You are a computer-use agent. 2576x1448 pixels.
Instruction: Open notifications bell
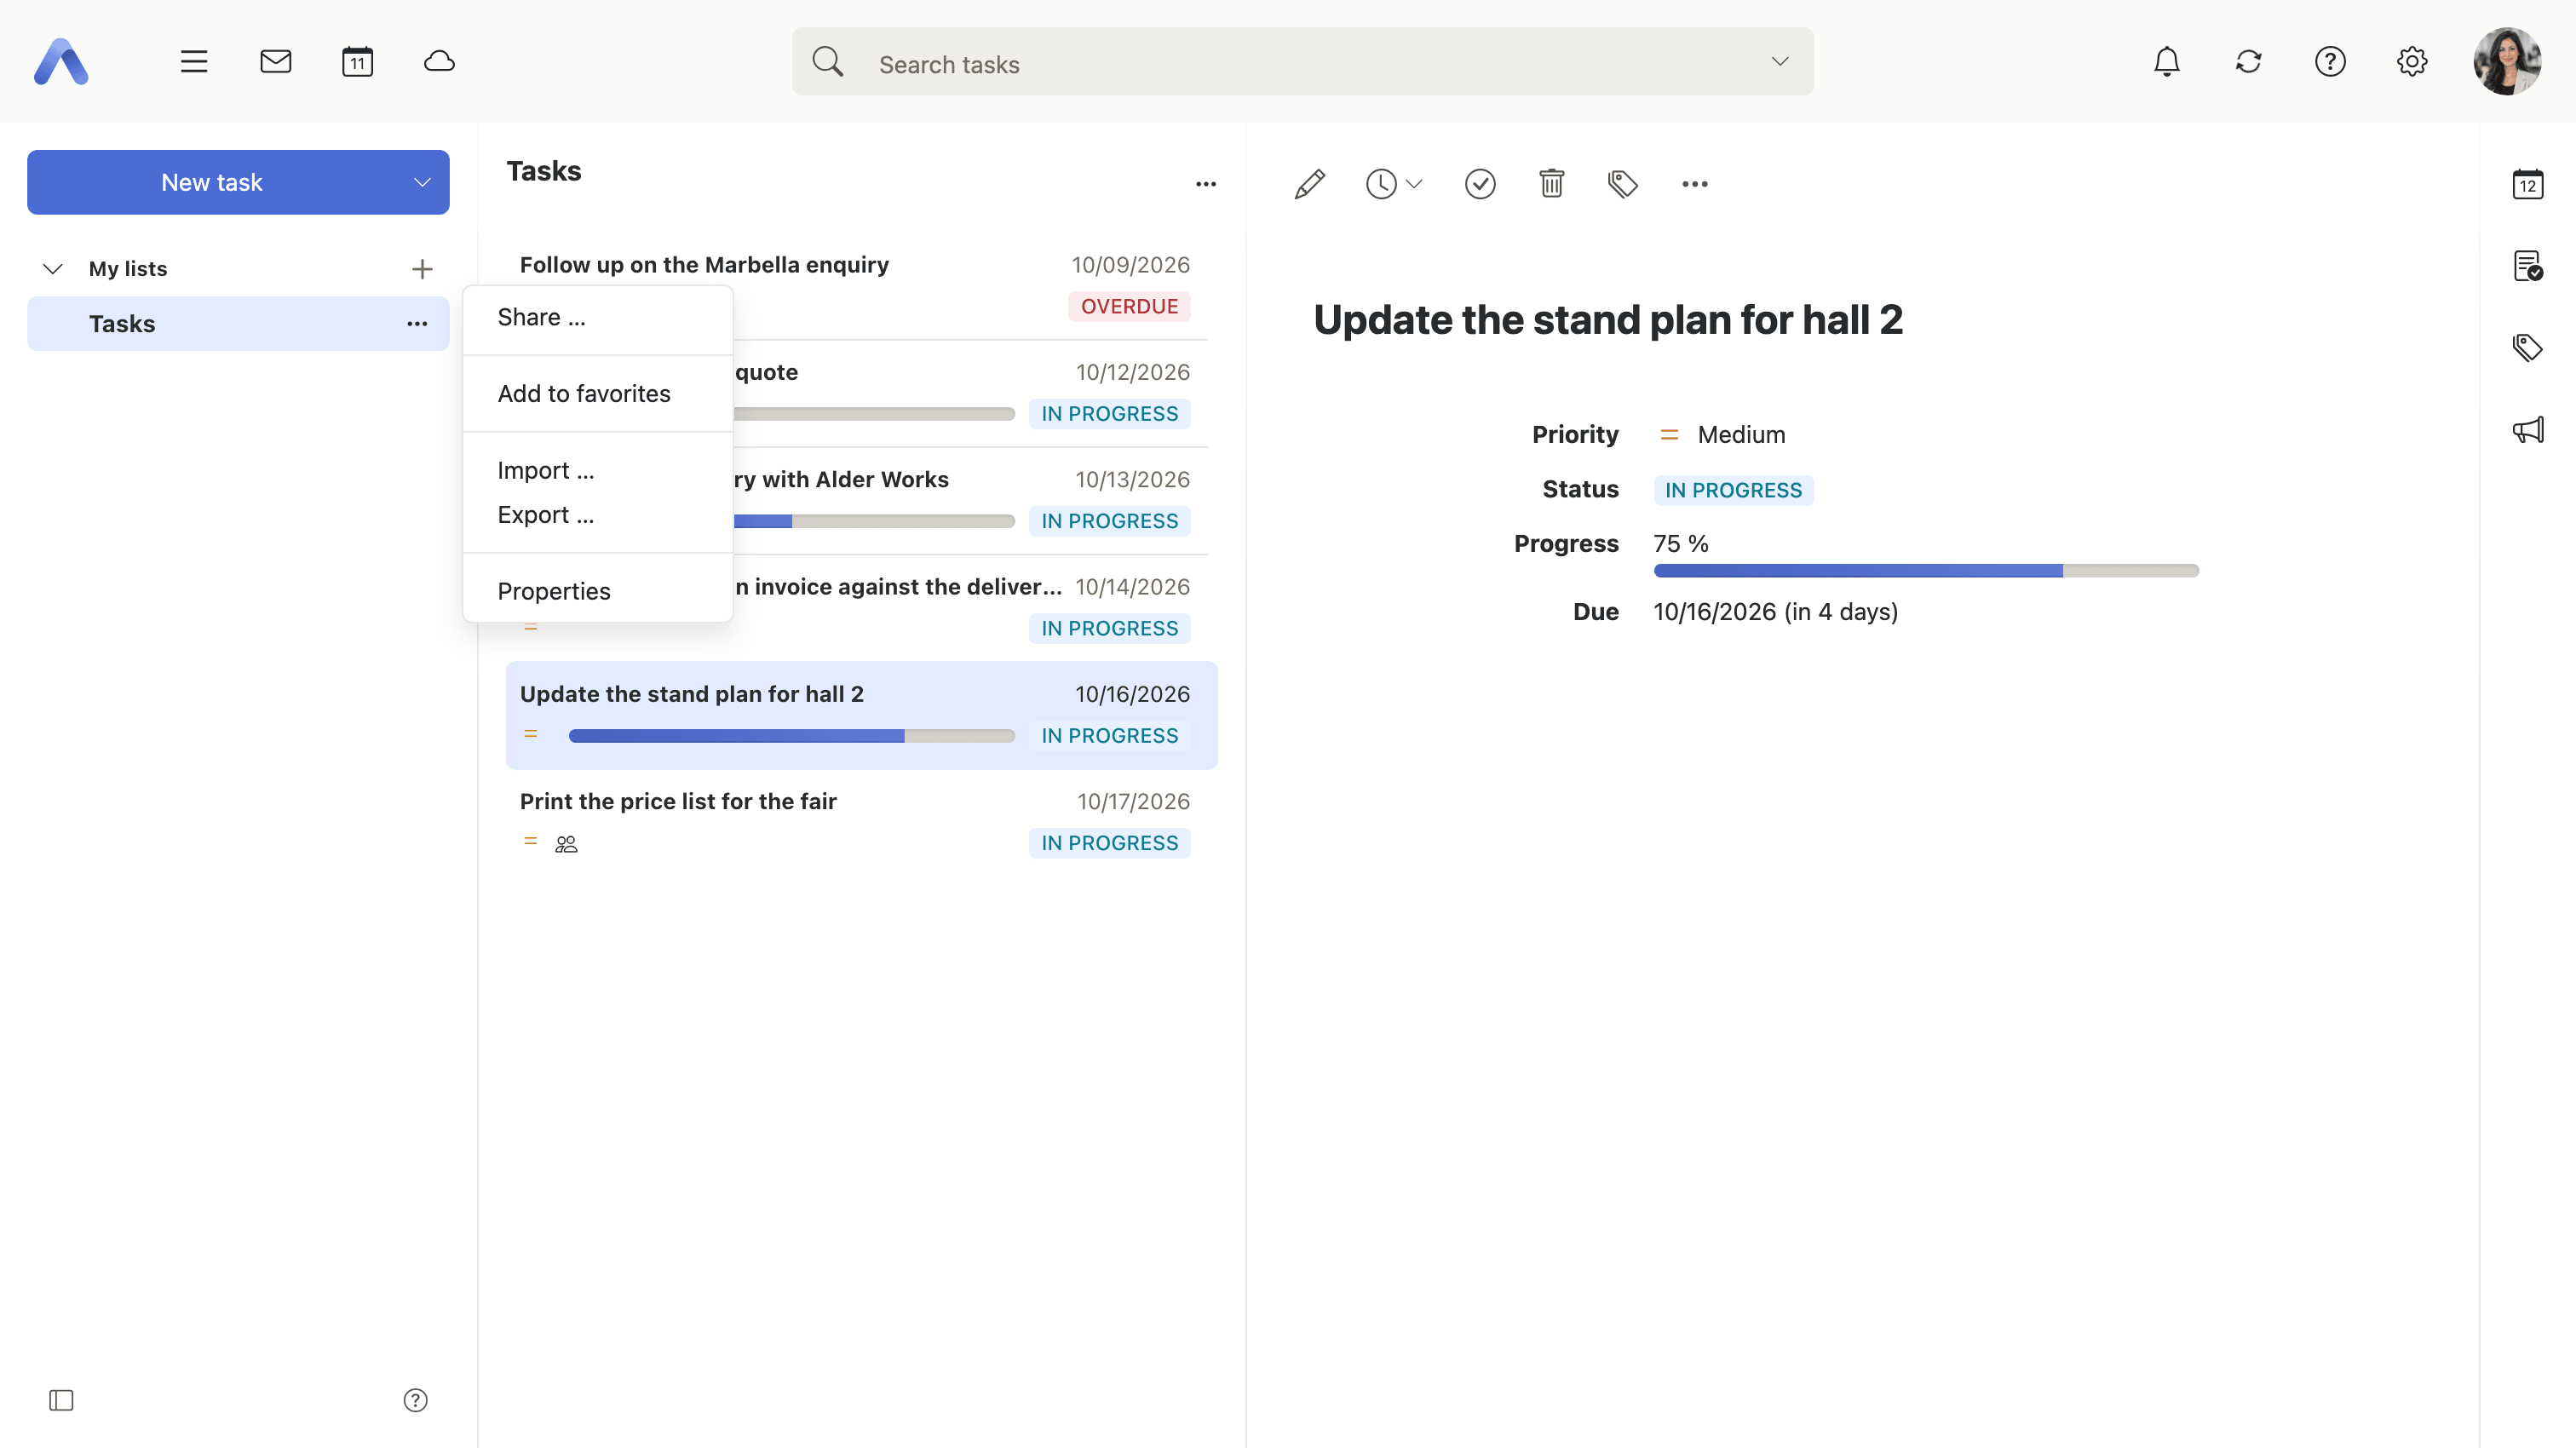pos(2167,62)
